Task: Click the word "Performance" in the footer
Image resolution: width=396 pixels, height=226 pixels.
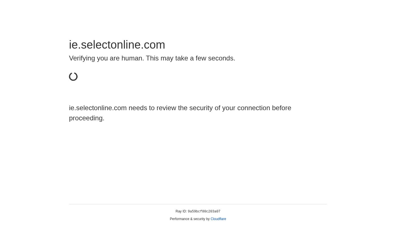Action: [179, 219]
